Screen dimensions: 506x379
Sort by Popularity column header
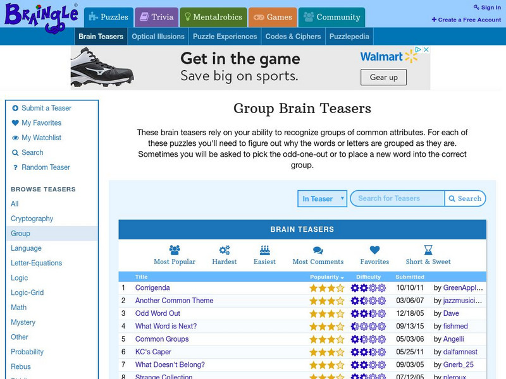[x=326, y=277]
